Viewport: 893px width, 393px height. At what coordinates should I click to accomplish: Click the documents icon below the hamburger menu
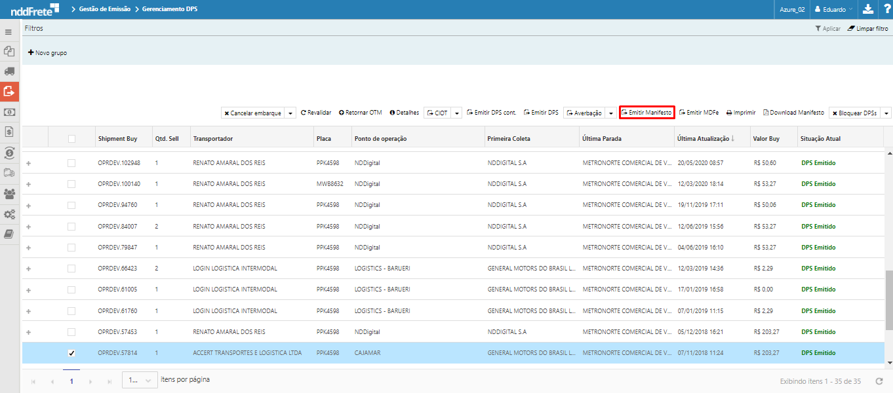pyautogui.click(x=9, y=51)
